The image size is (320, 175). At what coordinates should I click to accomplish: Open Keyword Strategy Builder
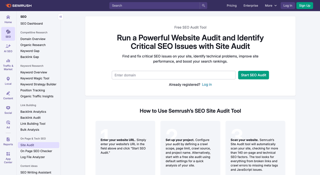[38, 84]
